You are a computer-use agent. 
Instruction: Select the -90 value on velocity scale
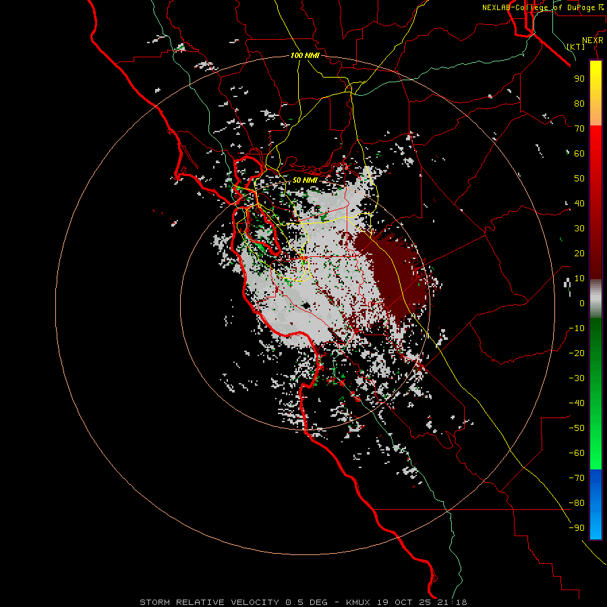point(577,527)
